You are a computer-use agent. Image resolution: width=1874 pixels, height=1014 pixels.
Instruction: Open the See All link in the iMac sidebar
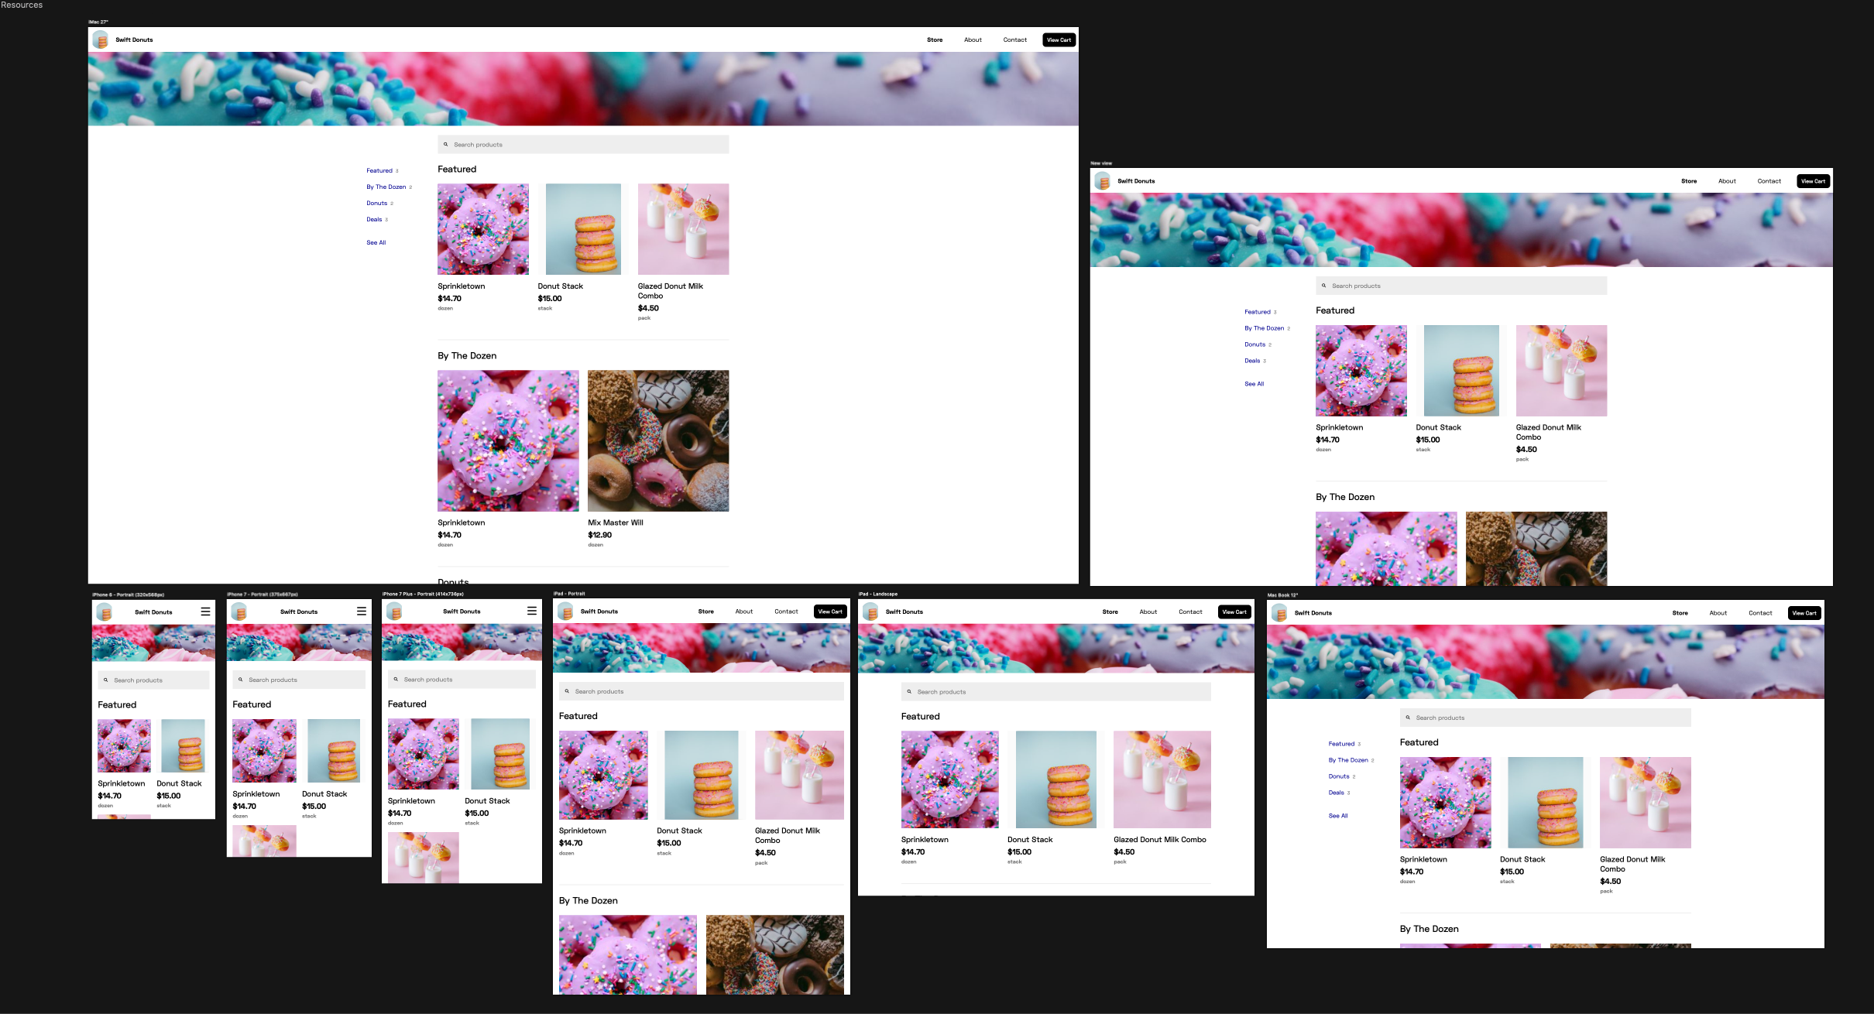click(x=376, y=242)
